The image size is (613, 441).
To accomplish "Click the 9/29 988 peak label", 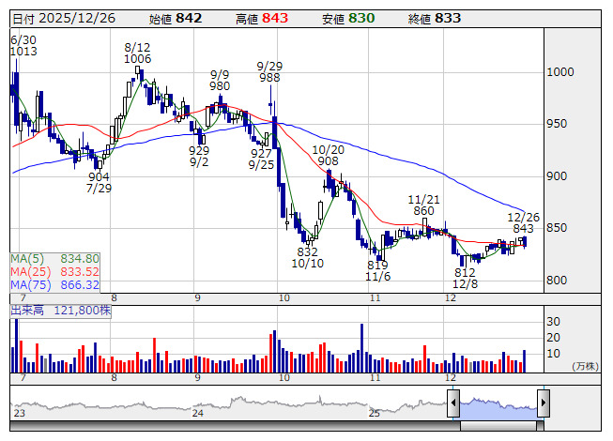I will (269, 72).
